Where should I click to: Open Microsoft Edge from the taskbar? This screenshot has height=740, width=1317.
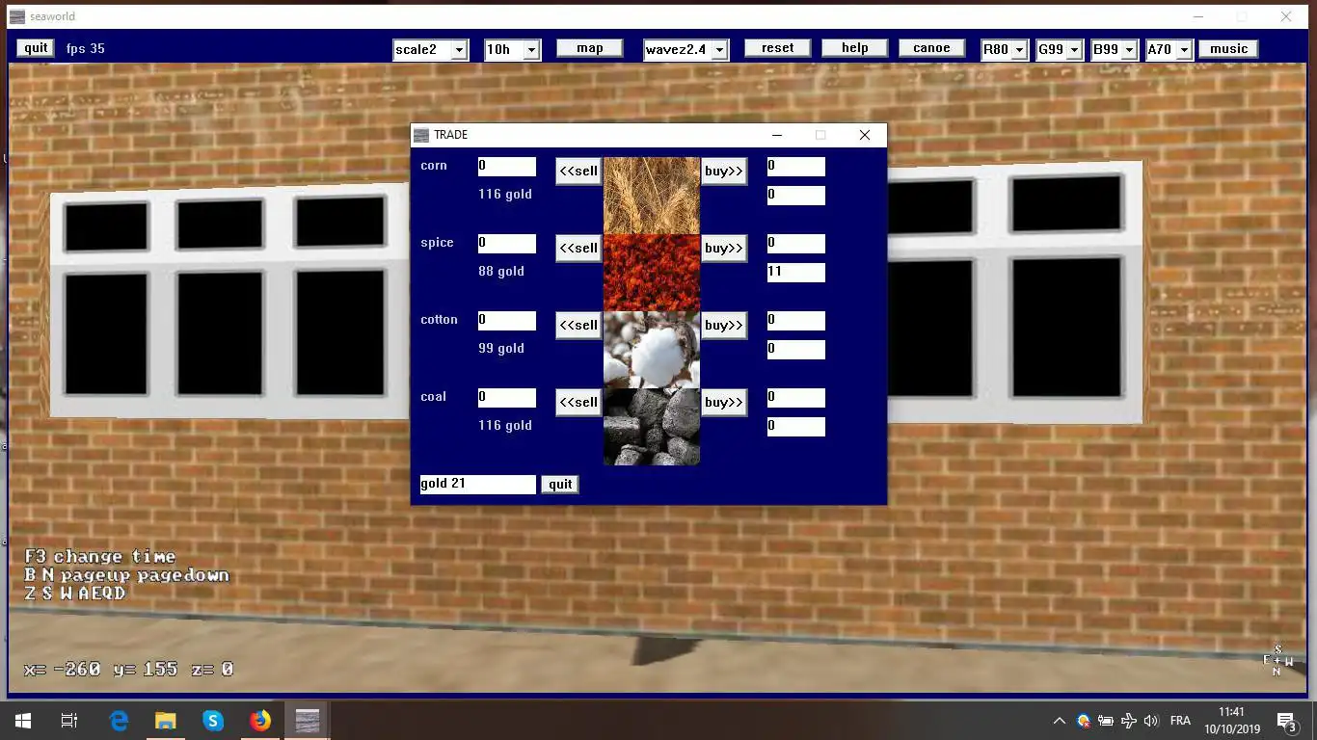[x=119, y=720]
